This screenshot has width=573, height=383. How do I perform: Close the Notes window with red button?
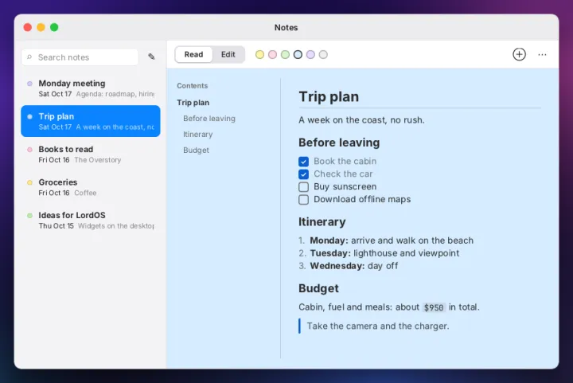pos(28,27)
